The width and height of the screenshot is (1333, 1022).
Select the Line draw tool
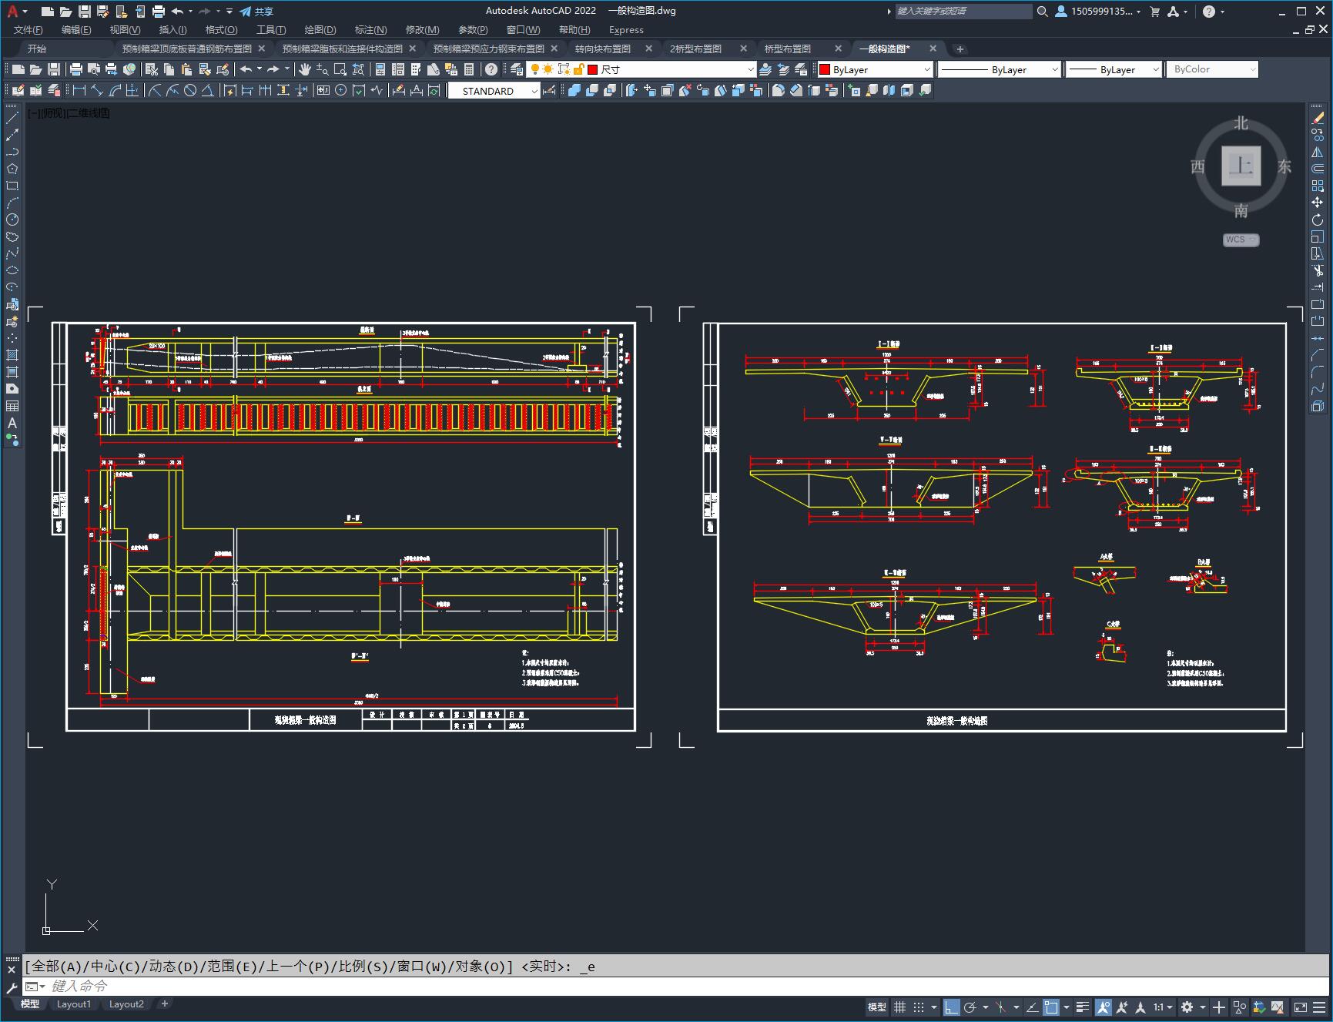pos(12,118)
